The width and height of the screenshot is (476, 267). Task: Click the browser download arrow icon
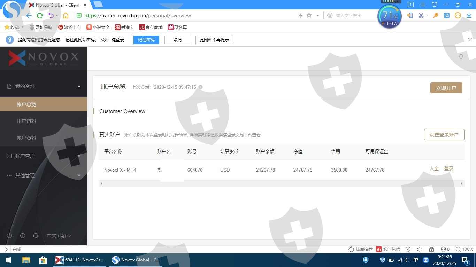pos(469,15)
